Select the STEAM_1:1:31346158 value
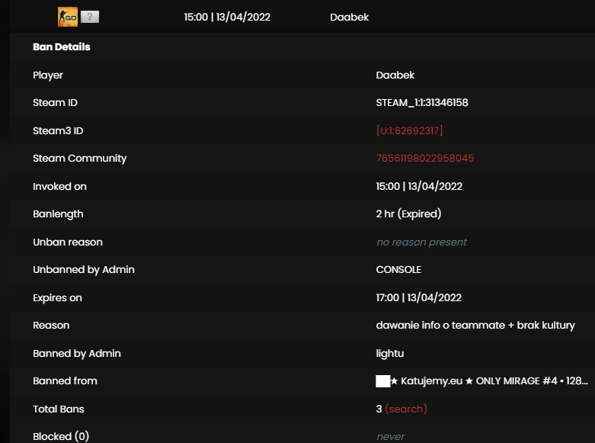The image size is (595, 443). point(422,103)
